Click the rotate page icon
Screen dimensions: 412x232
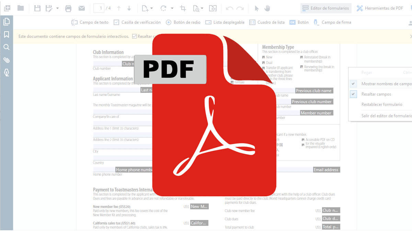(x=163, y=8)
